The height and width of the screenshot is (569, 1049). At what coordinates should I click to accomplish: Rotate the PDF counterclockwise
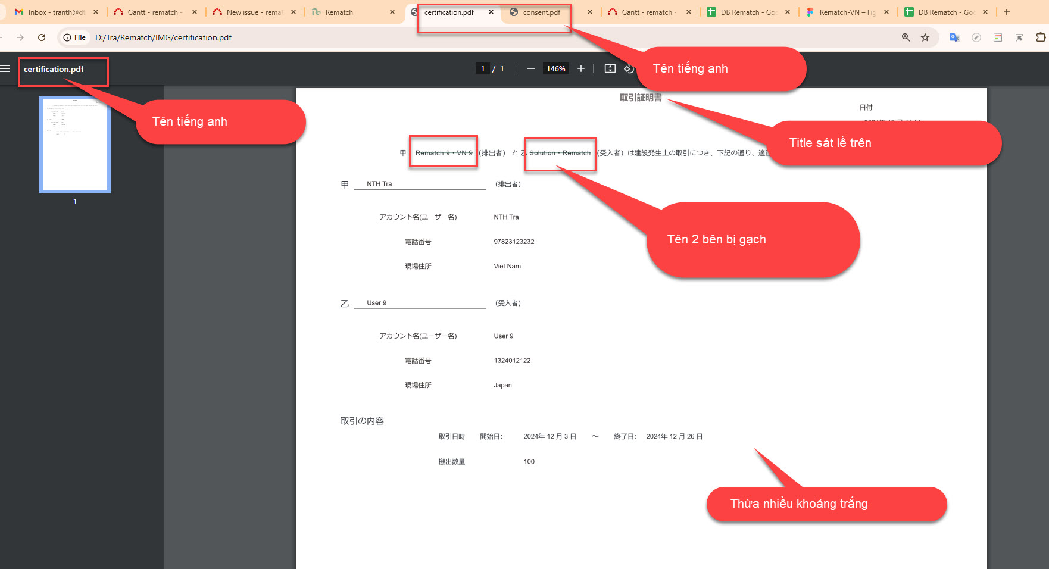(629, 69)
